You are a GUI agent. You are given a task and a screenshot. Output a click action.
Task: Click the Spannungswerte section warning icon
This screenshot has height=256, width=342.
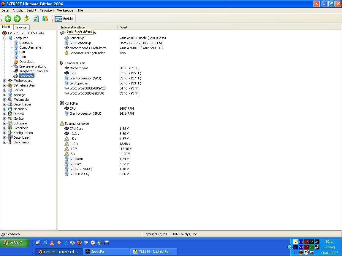click(x=62, y=124)
